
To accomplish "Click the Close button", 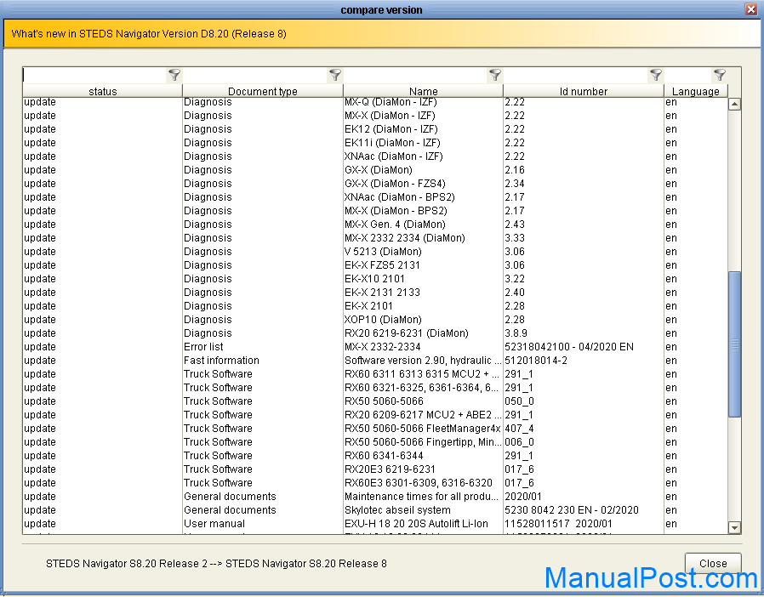I will tap(713, 563).
